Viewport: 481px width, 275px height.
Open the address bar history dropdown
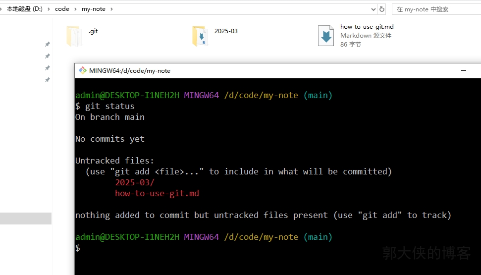click(x=374, y=9)
